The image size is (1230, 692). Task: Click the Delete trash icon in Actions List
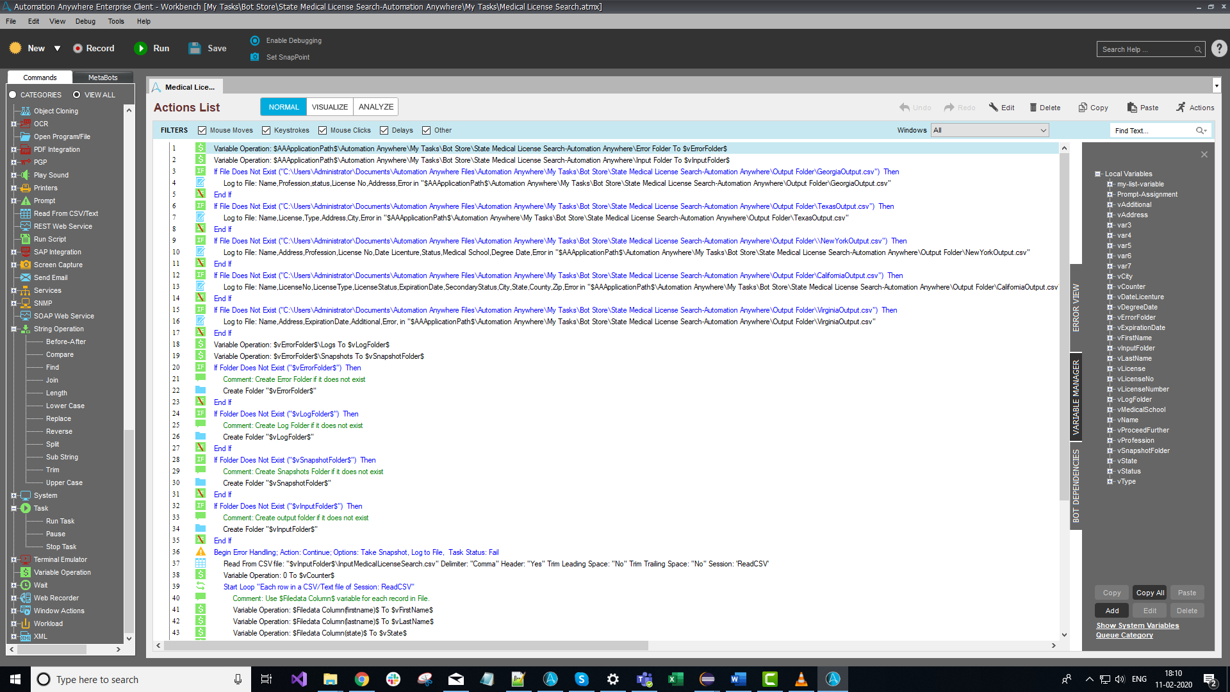1033,108
